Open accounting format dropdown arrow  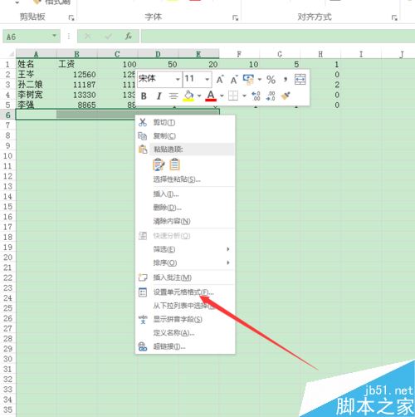pos(260,80)
